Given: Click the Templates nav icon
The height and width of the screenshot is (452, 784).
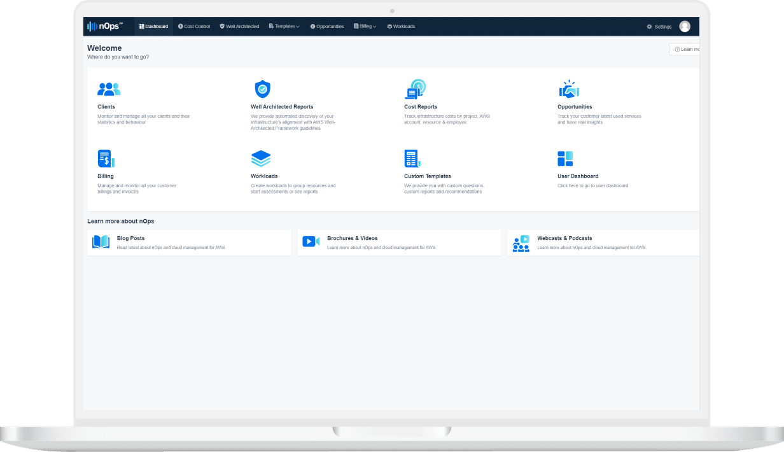Looking at the screenshot, I should coord(271,27).
